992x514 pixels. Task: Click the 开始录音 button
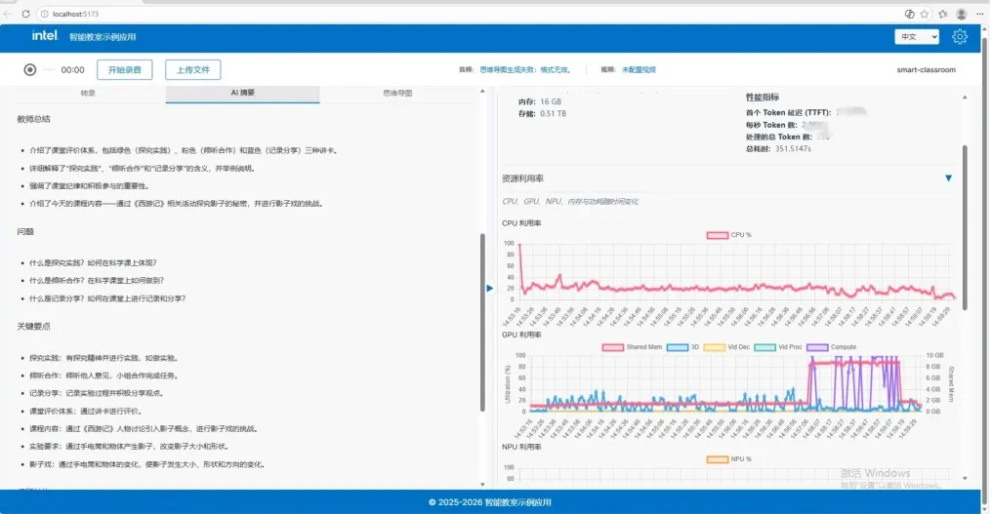(x=125, y=69)
